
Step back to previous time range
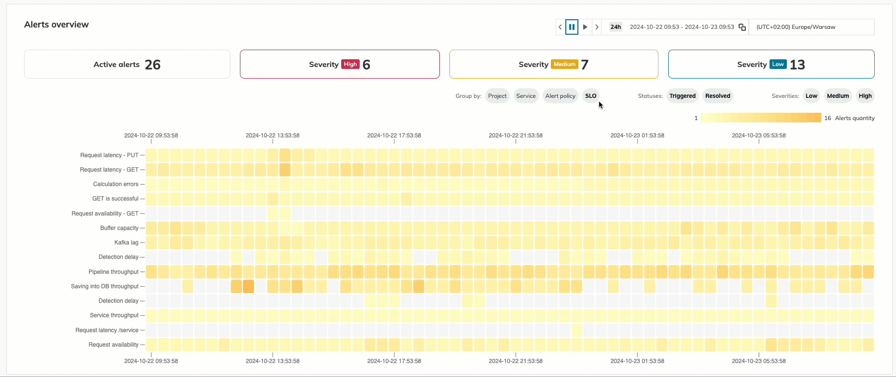point(560,27)
